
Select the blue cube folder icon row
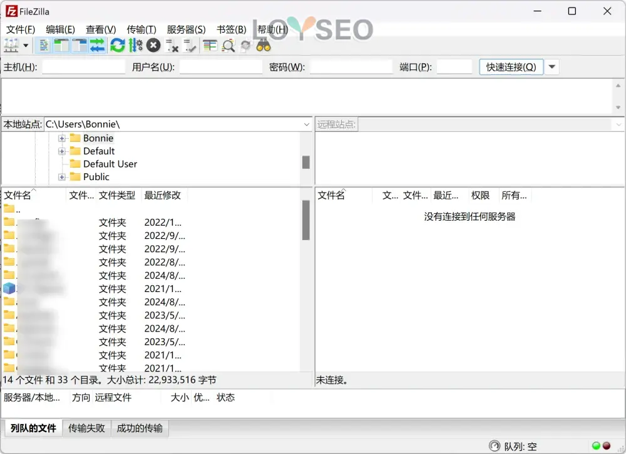(x=9, y=288)
